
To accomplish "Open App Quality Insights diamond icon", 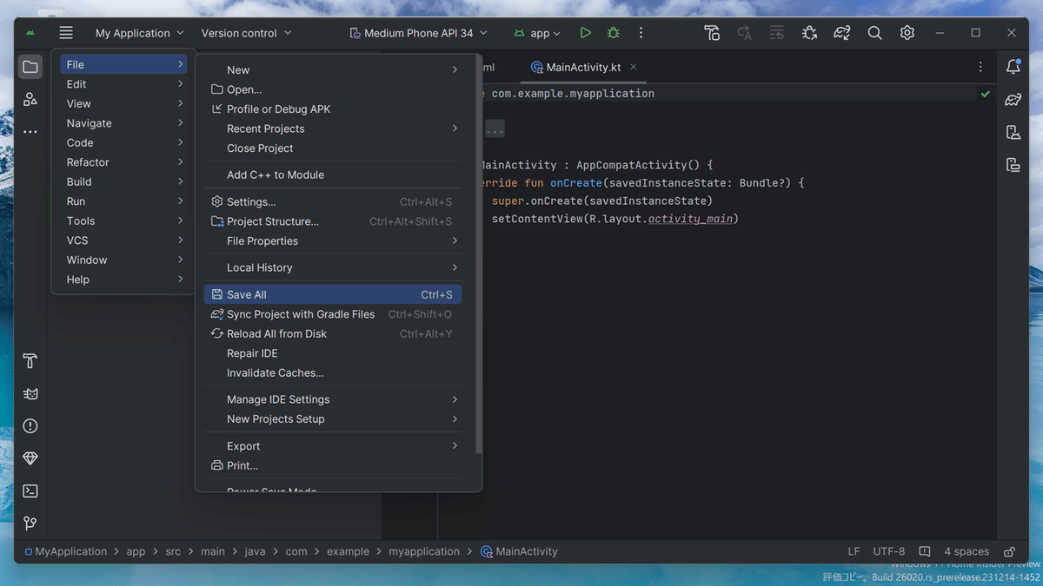I will point(30,458).
